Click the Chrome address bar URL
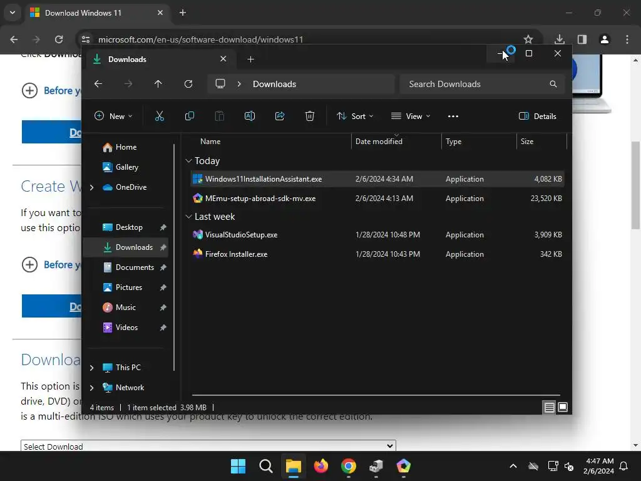The image size is (641, 481). click(x=201, y=39)
